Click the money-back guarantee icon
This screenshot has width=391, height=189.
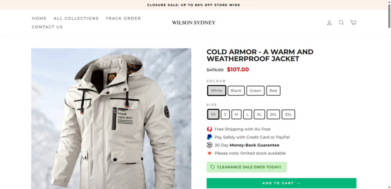coord(210,145)
